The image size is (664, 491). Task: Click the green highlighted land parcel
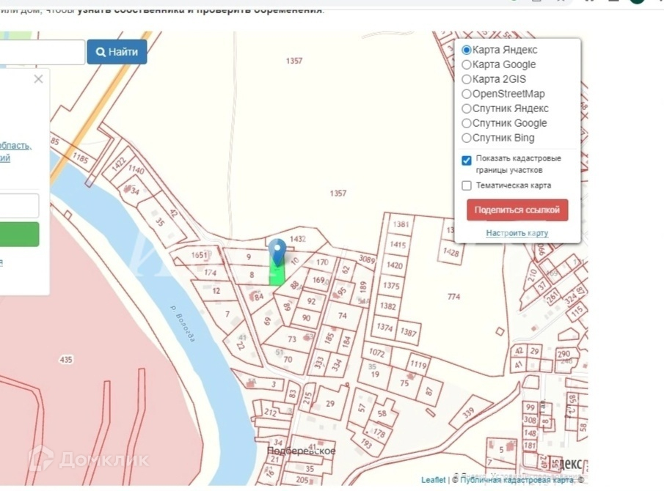277,275
